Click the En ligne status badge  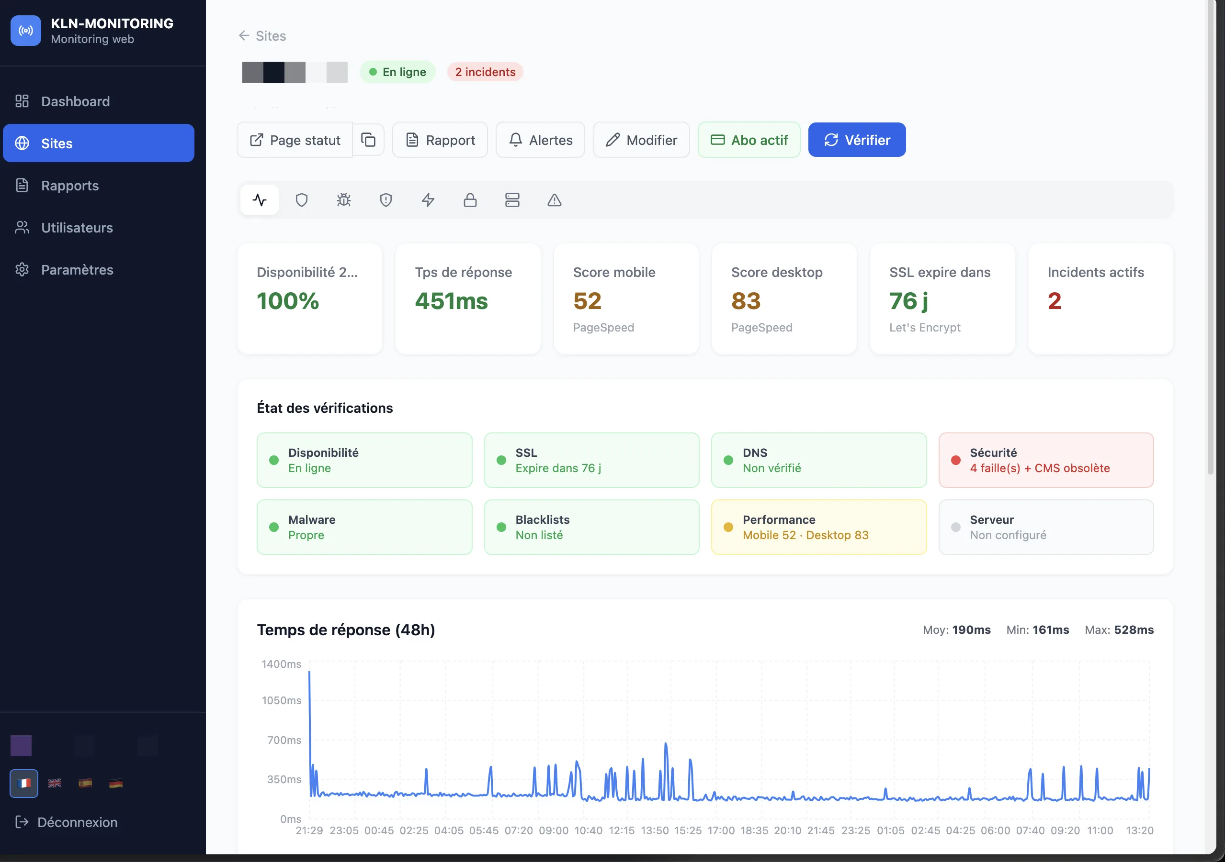397,72
